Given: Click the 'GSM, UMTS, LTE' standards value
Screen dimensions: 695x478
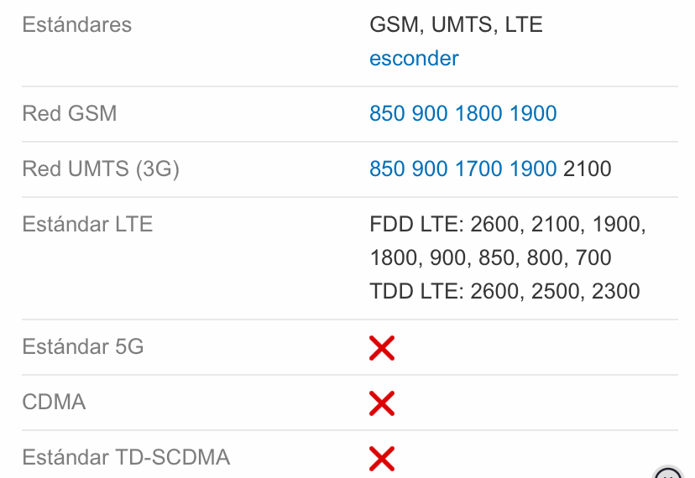Looking at the screenshot, I should 456,25.
